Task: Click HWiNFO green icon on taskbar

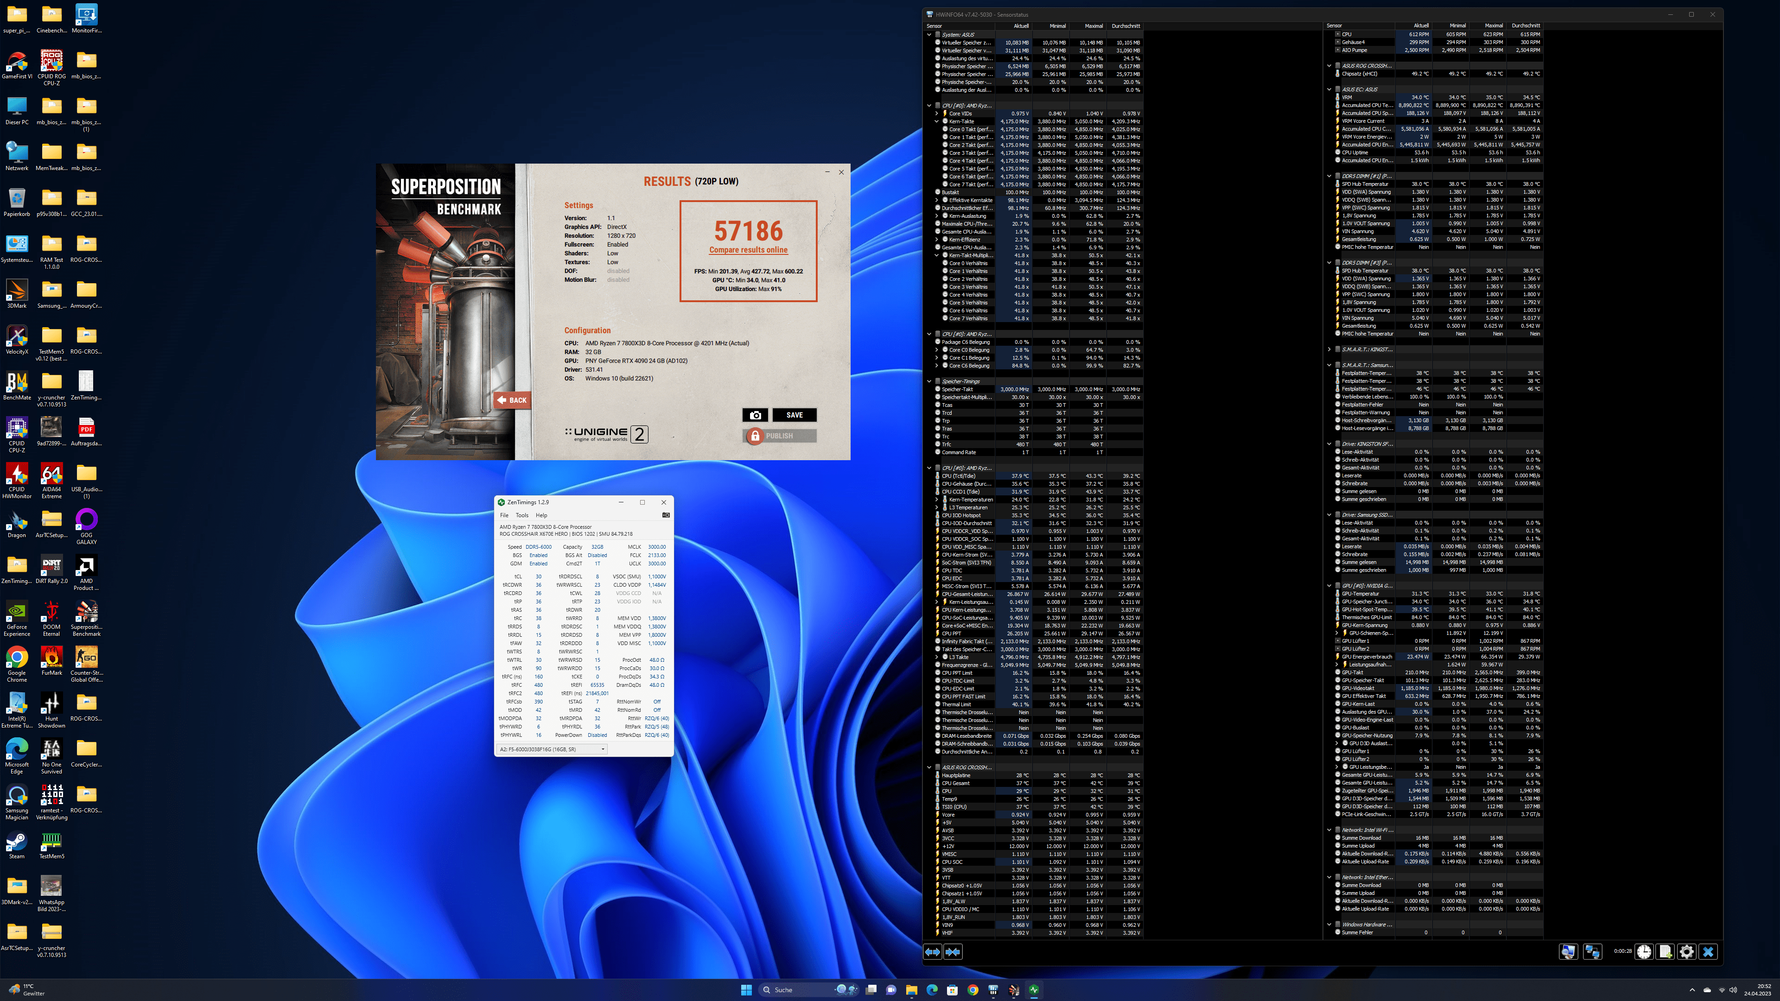Action: (x=1034, y=990)
